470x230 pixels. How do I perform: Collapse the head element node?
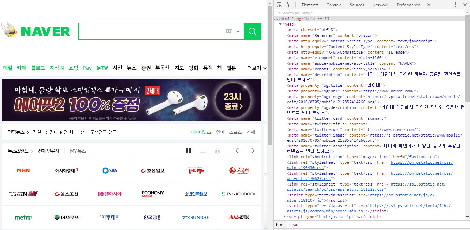[280, 24]
